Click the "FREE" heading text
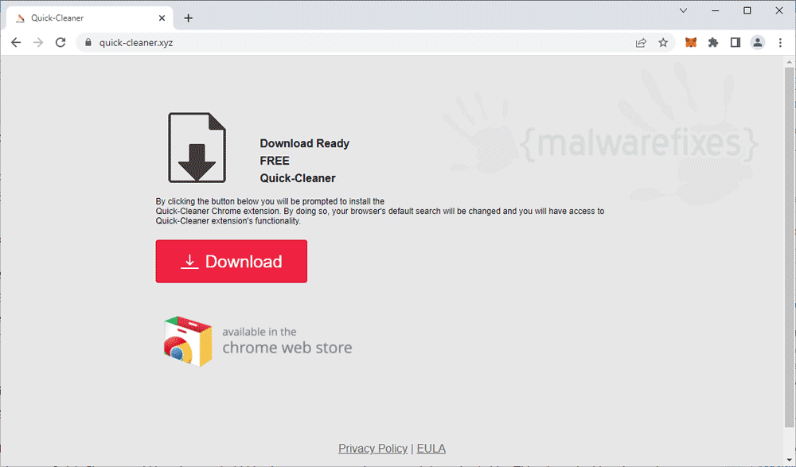 point(275,161)
